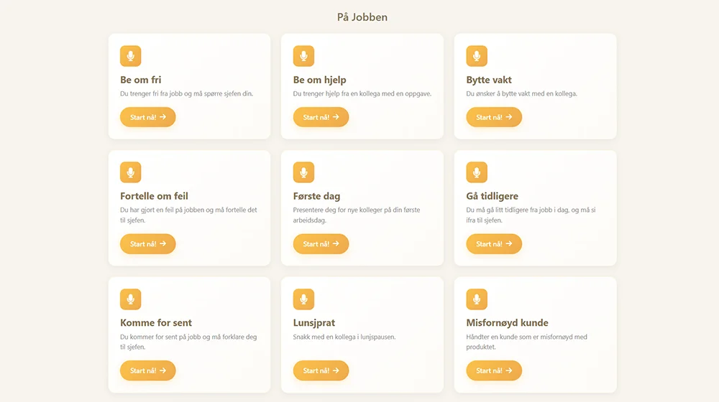
Task: Start the Komme for sent scenario
Action: tap(147, 370)
